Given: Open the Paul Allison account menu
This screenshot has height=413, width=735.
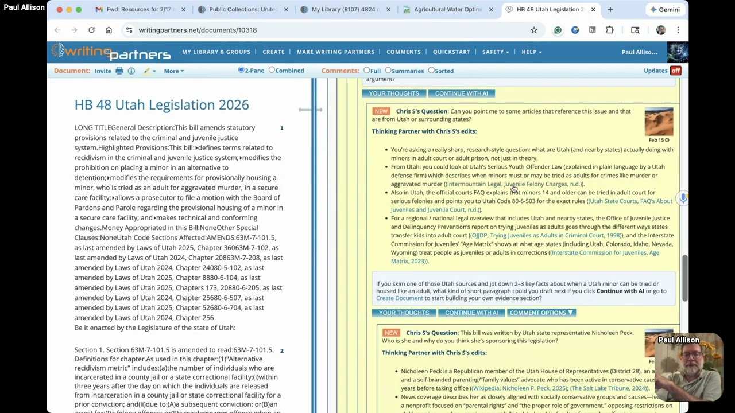Looking at the screenshot, I should [640, 52].
